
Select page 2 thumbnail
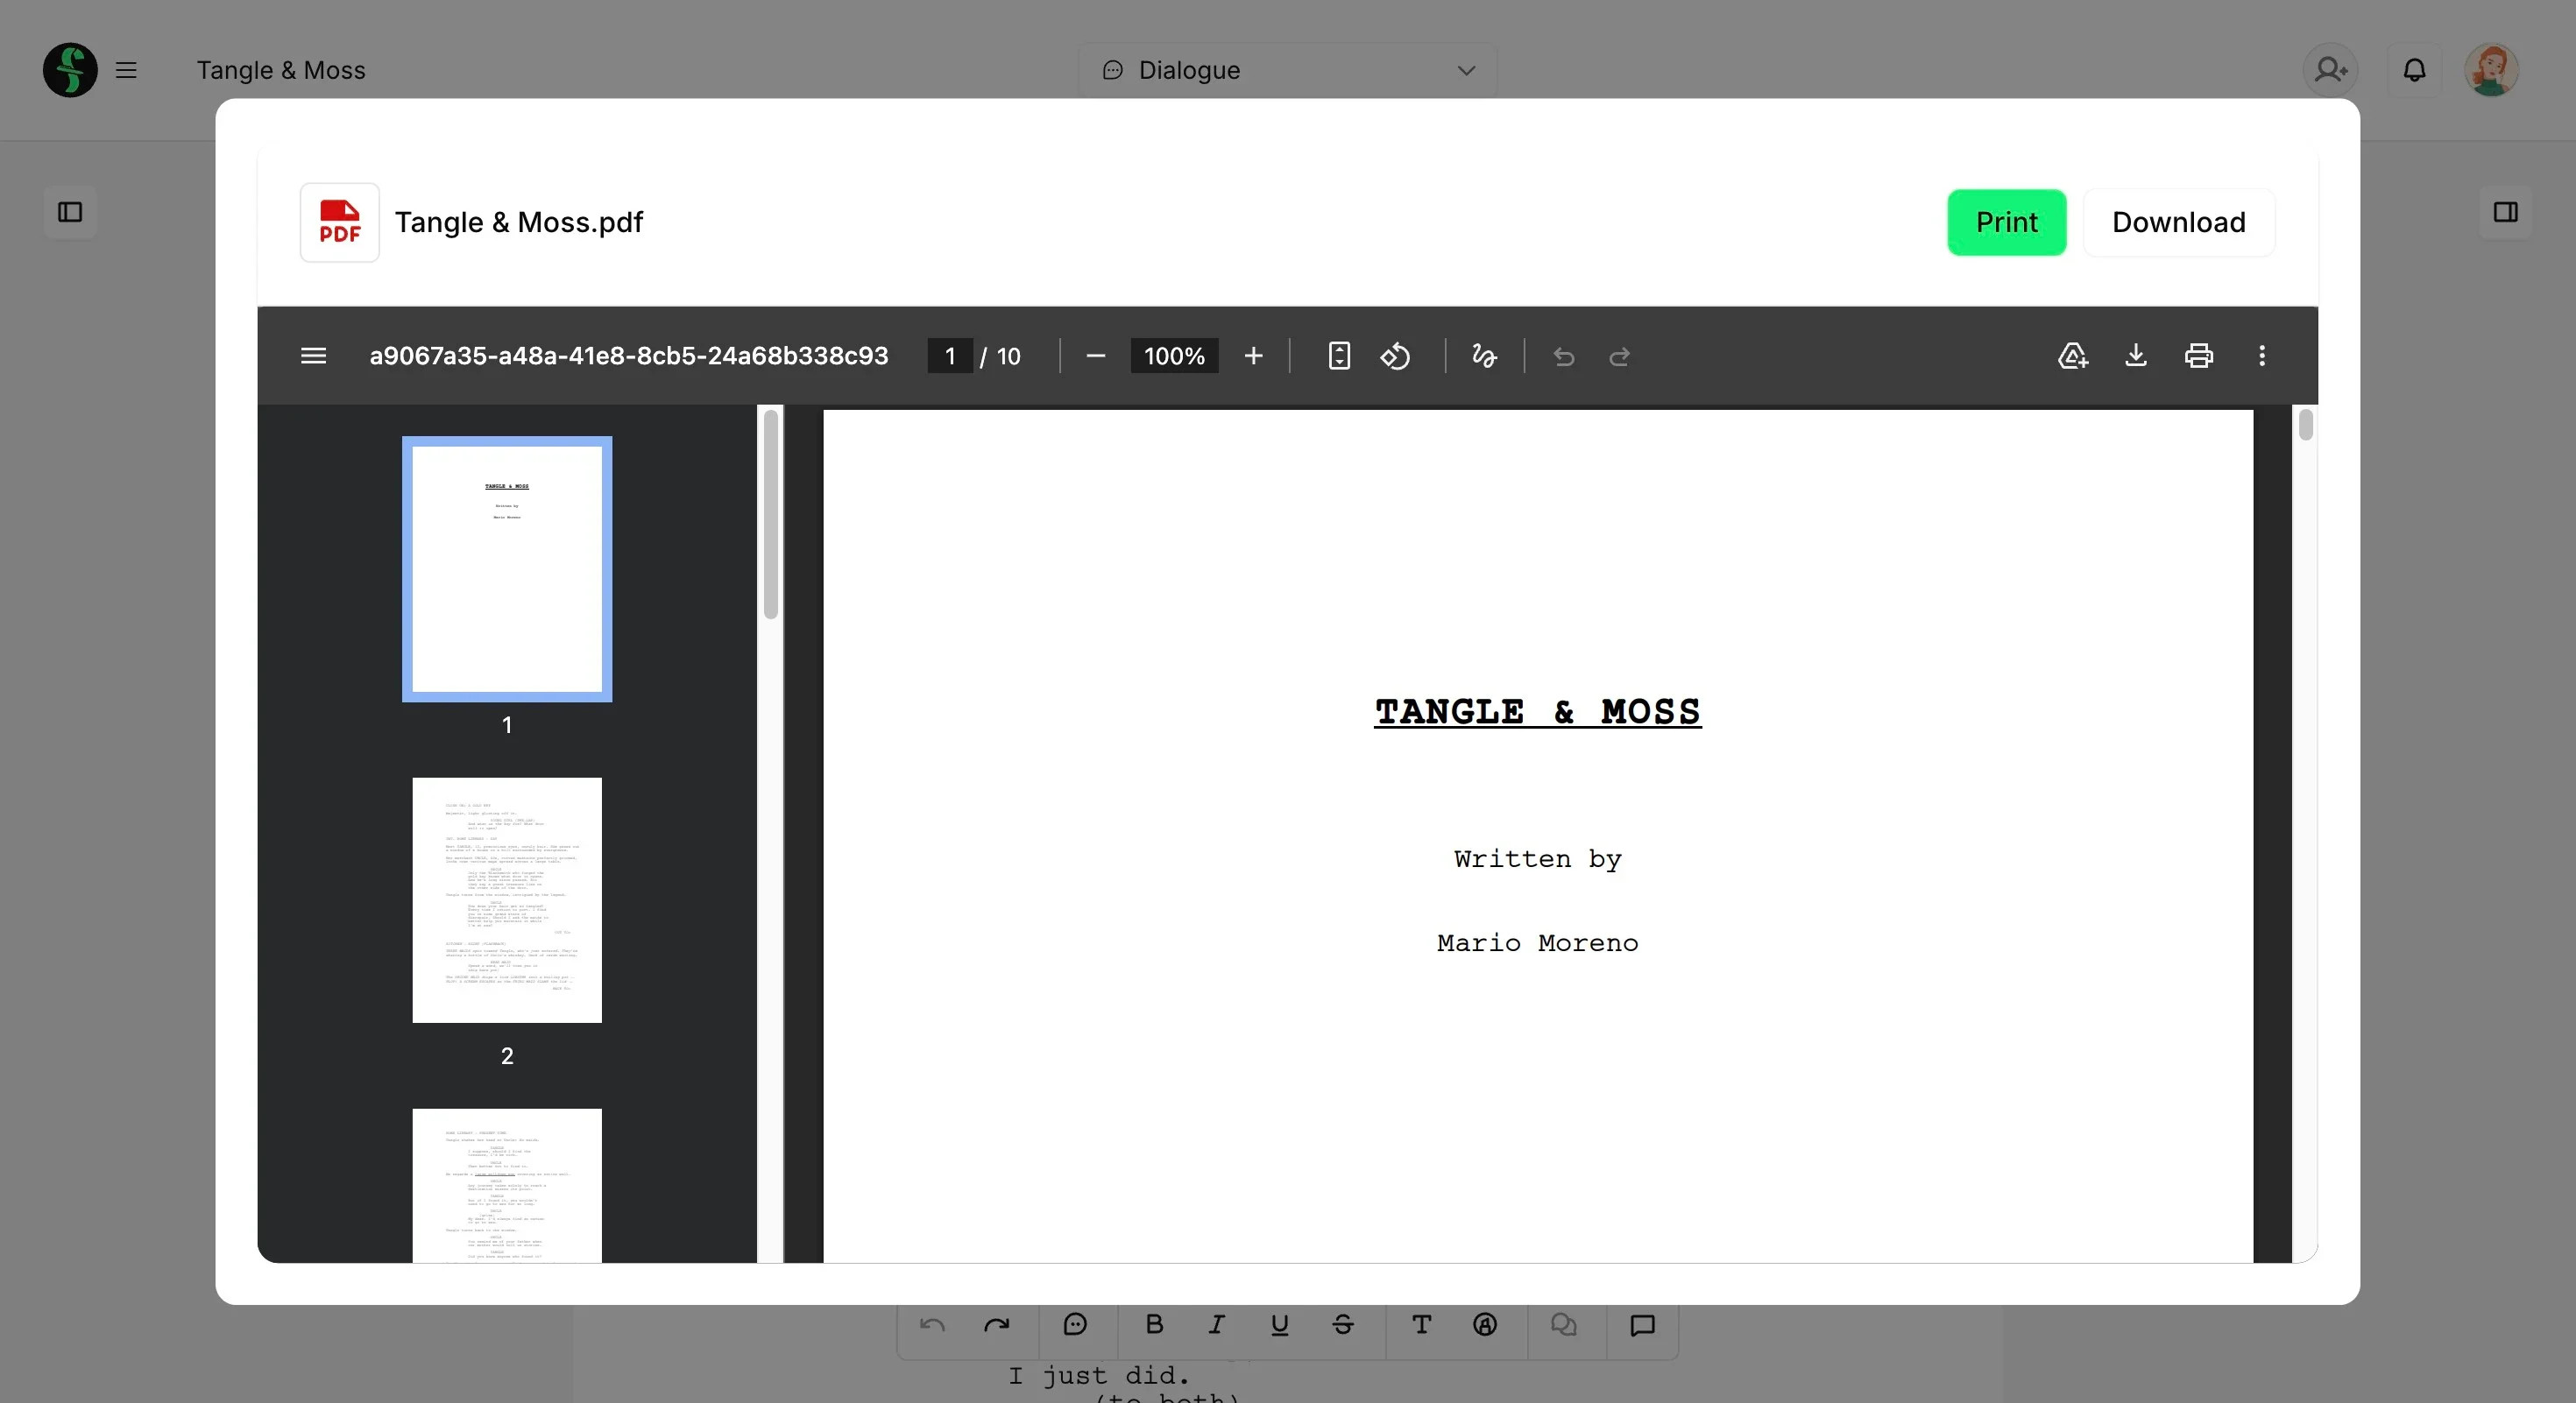pyautogui.click(x=507, y=899)
